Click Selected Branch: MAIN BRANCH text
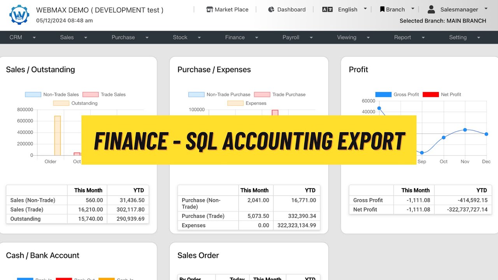This screenshot has height=280, width=498. (x=443, y=21)
